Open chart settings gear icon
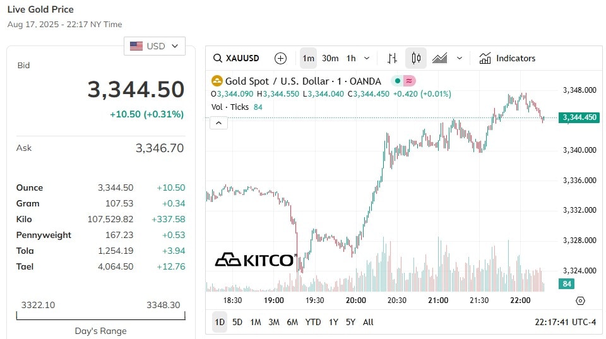This screenshot has height=339, width=606. [580, 300]
